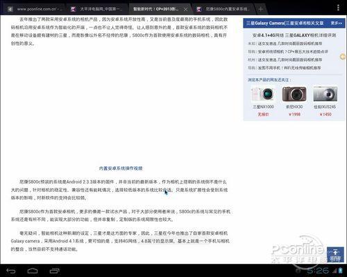Click the orange arrow icon on sidebar edge
This screenshot has width=347, height=277.
tap(343, 57)
